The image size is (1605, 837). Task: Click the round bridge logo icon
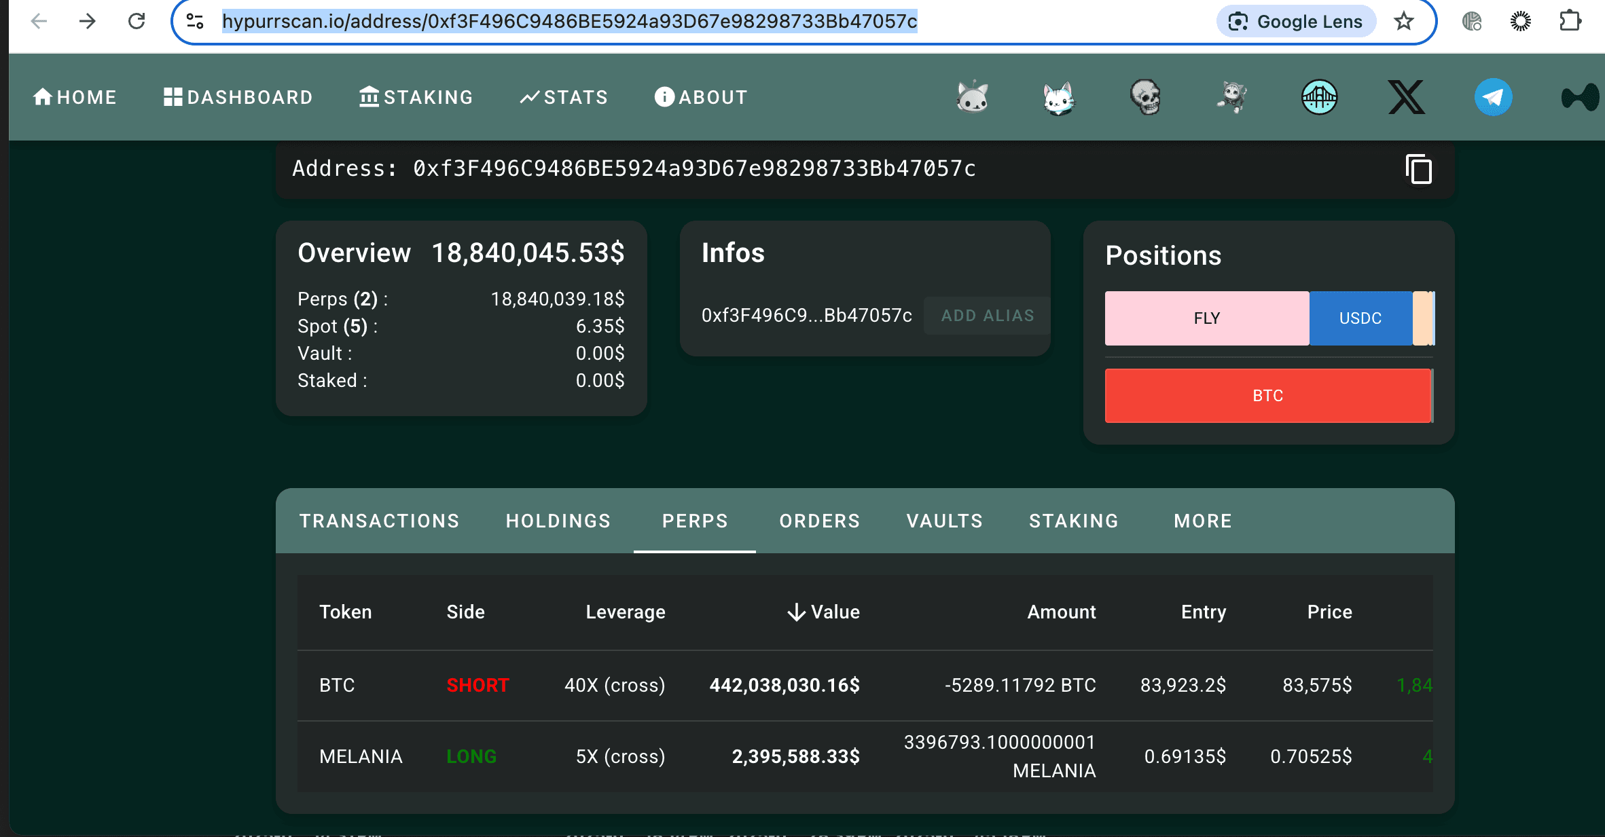[x=1319, y=97]
